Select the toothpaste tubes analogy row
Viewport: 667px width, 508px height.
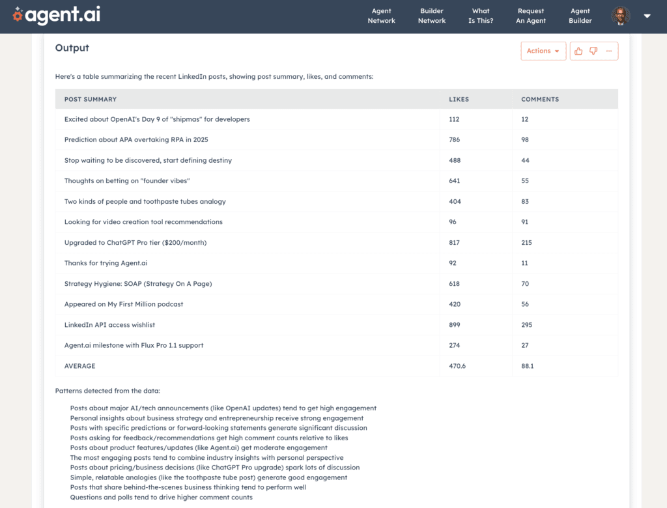coord(337,202)
